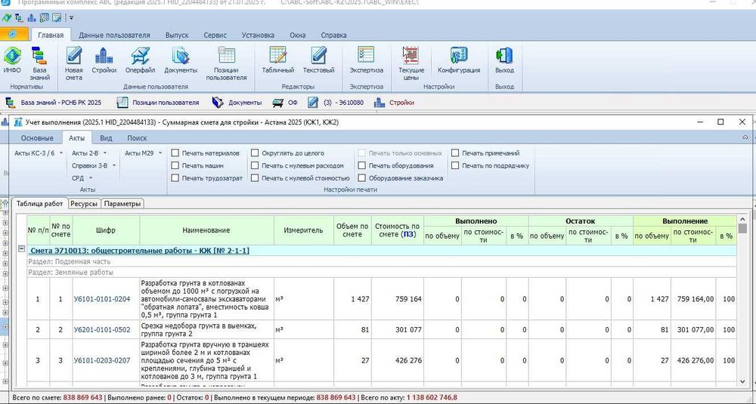Launch the Оперфайл tool
756x404 pixels.
(x=140, y=60)
